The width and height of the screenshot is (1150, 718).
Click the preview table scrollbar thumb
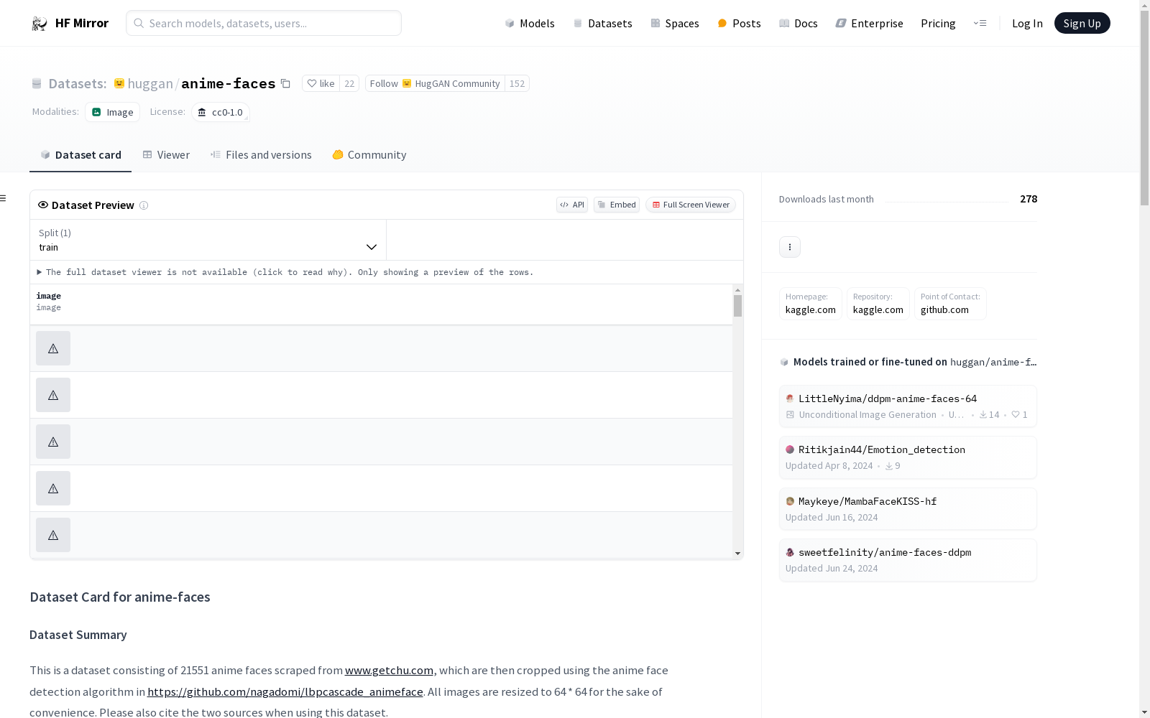pyautogui.click(x=737, y=306)
